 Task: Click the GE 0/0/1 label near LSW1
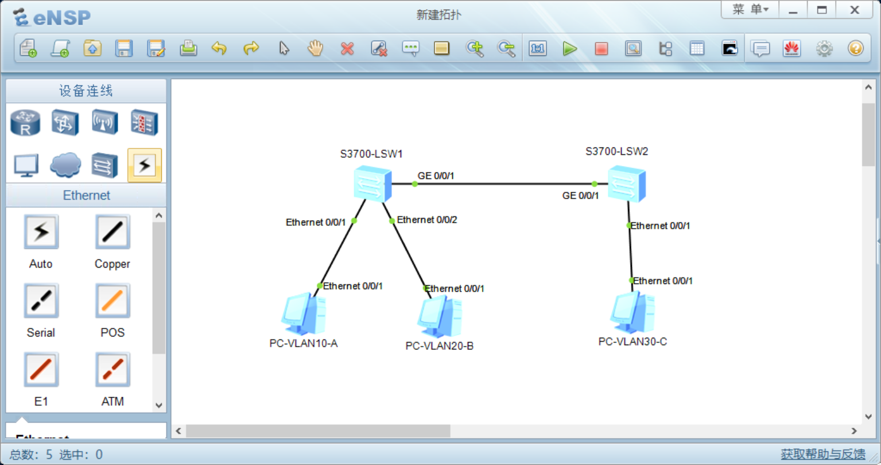[x=436, y=176]
